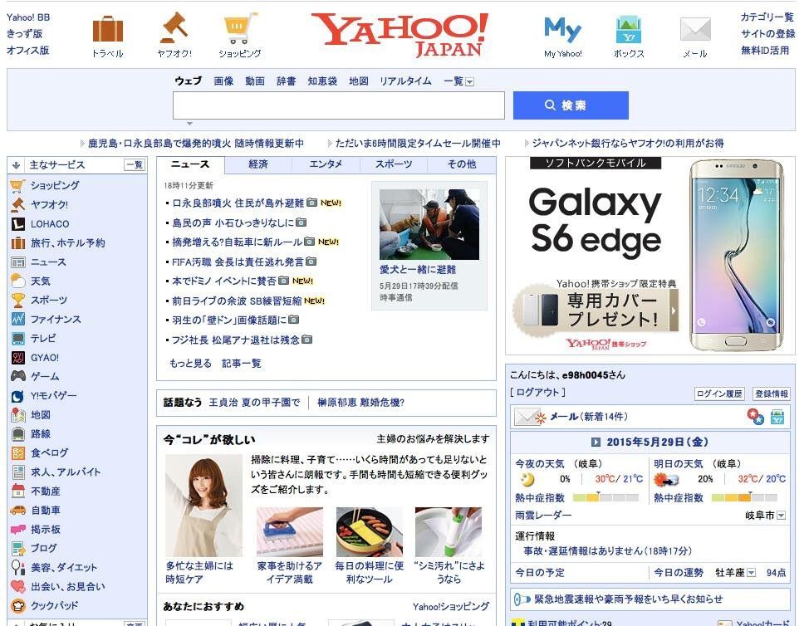804x626 pixels.
Task: Click the 熱中症指数 gauge for tonight
Action: [x=605, y=497]
